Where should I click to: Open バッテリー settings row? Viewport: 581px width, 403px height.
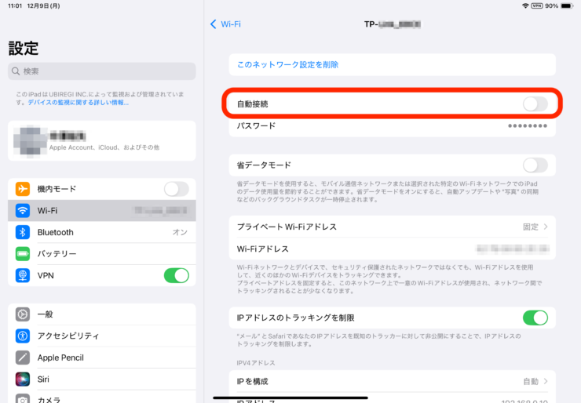coord(102,254)
